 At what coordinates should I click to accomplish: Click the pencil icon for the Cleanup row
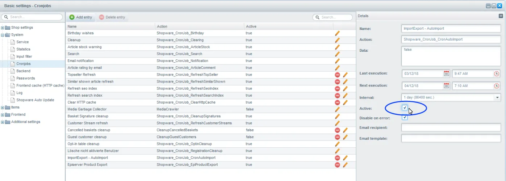[x=337, y=40]
